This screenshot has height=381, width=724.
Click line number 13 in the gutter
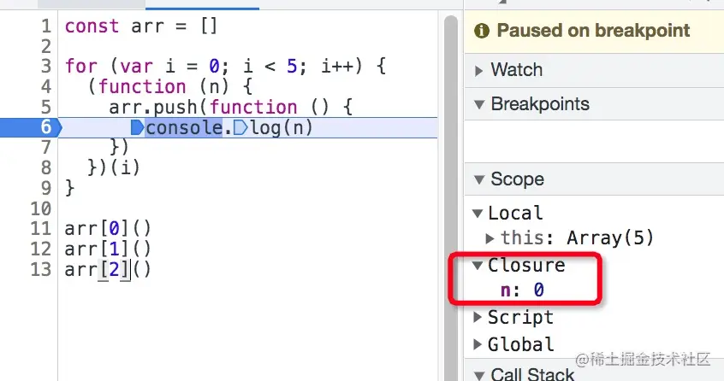click(x=41, y=269)
